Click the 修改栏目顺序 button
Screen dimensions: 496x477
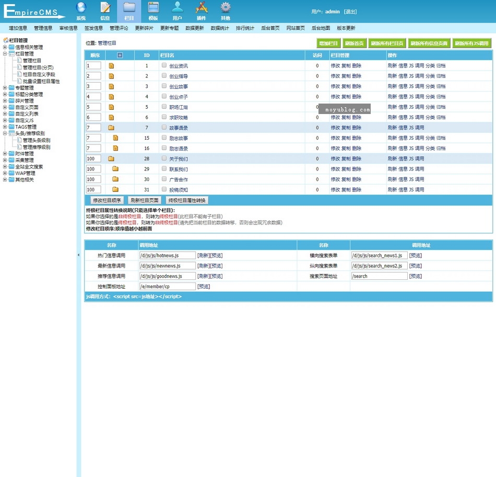click(x=107, y=200)
